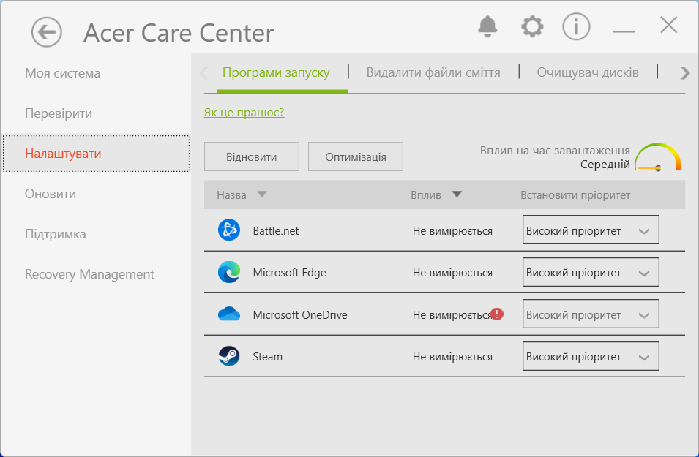699x457 pixels.
Task: Open notifications bell icon
Action: click(487, 27)
